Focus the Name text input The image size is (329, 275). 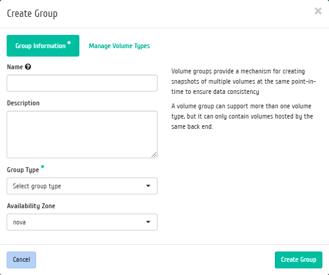click(x=82, y=83)
